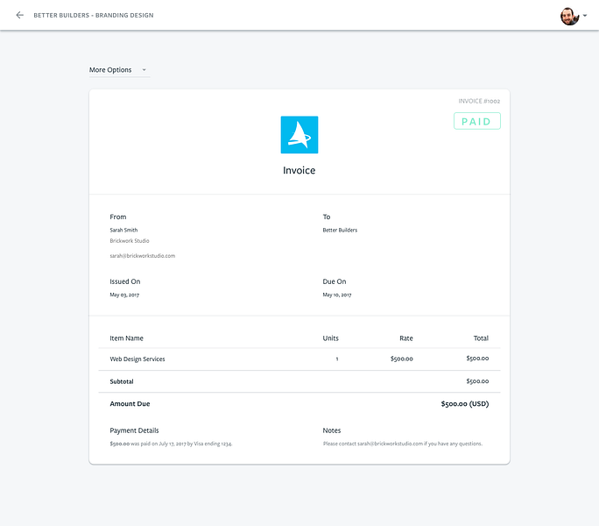Click the INVOICE #1002 label
599x526 pixels.
click(479, 101)
